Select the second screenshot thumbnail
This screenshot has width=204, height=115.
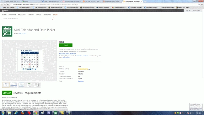point(14,85)
